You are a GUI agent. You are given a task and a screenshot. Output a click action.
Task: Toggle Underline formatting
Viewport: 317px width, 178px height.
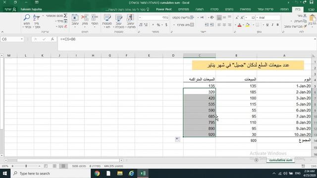[x=267, y=25]
